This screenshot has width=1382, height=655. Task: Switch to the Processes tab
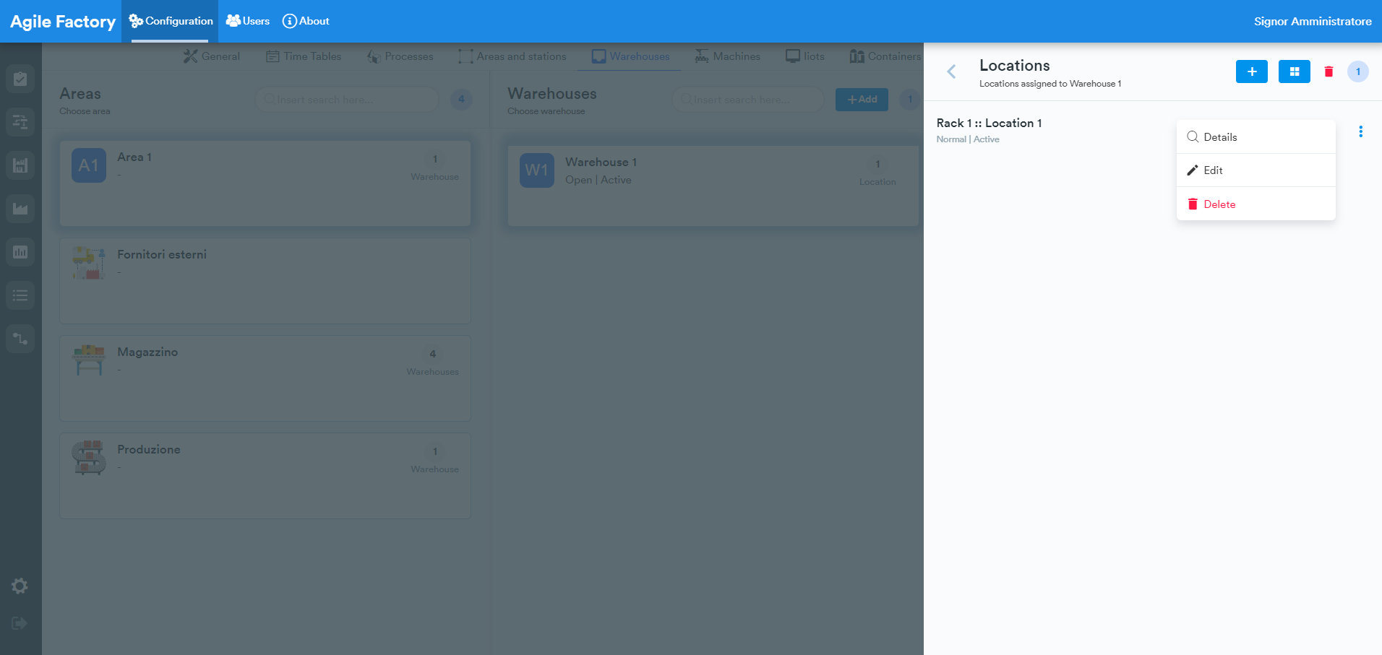tap(400, 56)
